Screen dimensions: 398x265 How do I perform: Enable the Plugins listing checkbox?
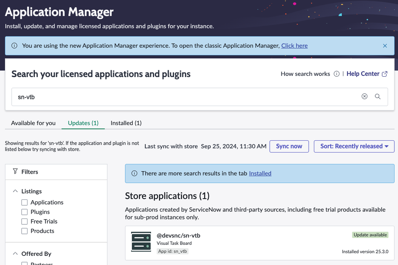tap(24, 212)
